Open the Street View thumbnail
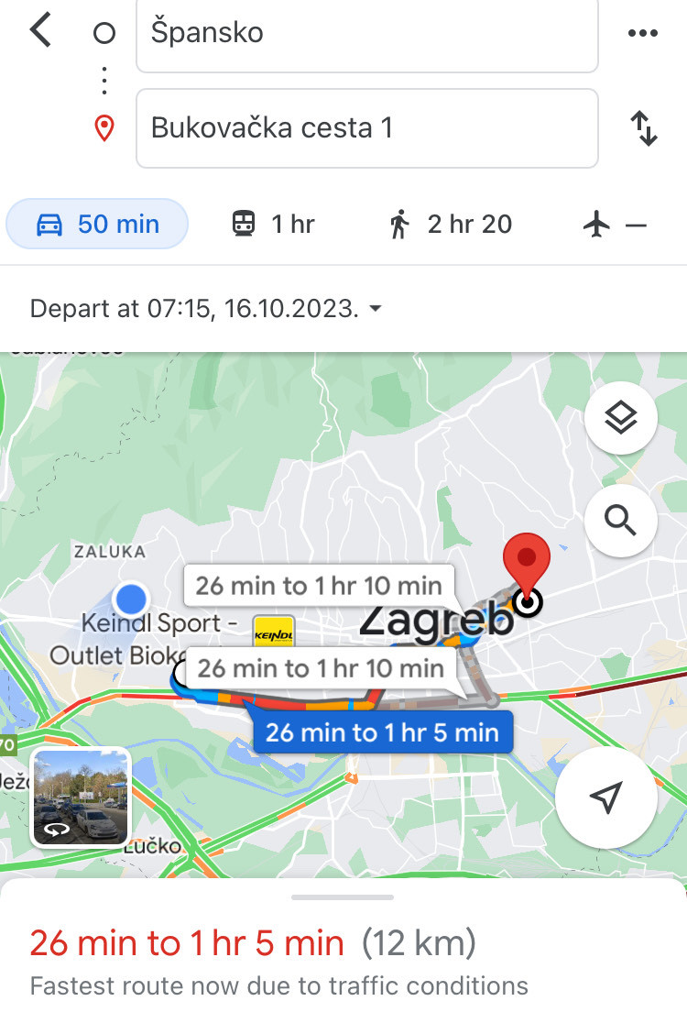 pyautogui.click(x=81, y=797)
